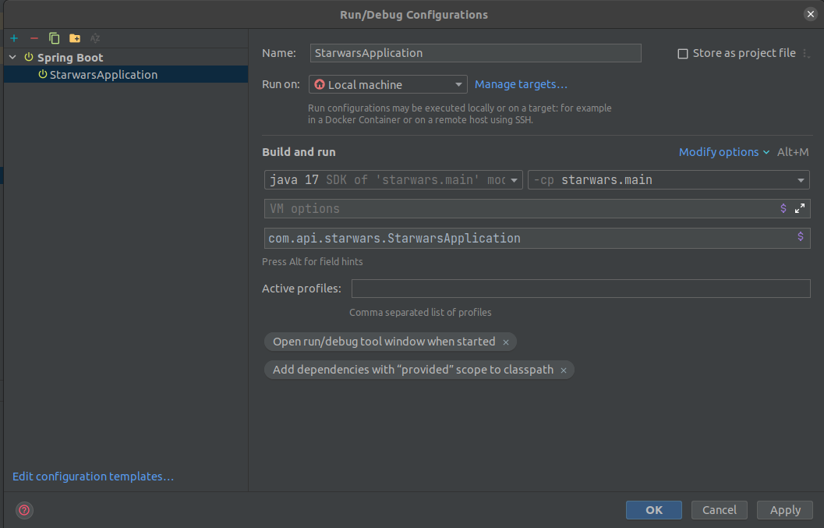Focus the Active profiles field
824x528 pixels.
click(x=581, y=289)
